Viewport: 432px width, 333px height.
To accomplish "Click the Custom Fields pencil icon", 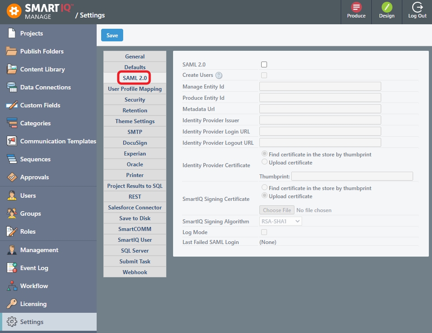I will point(12,105).
